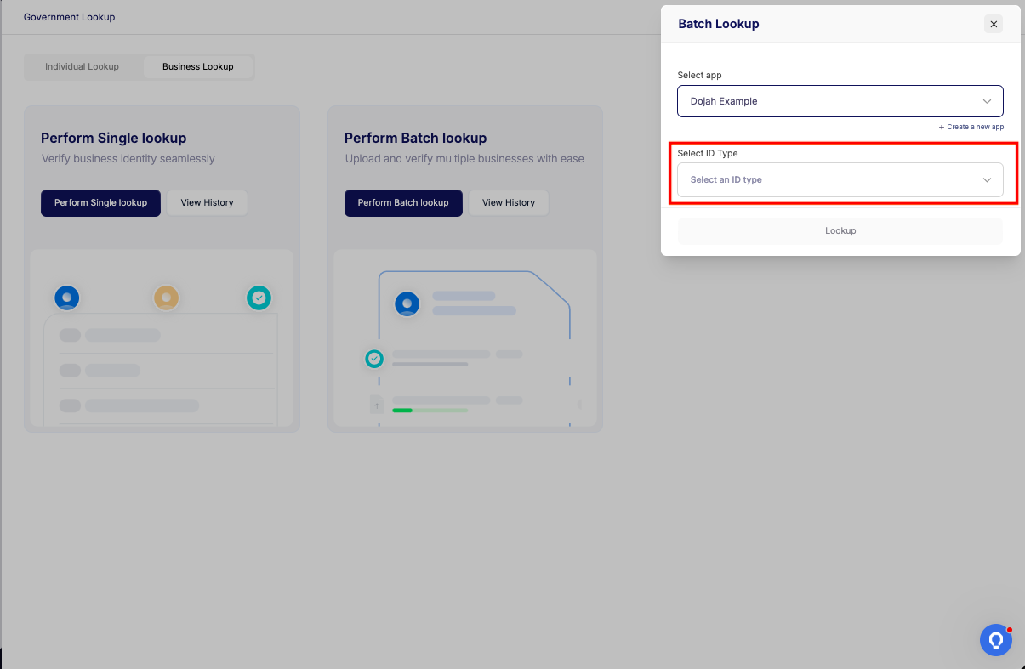Close the Batch Lookup panel

tap(994, 24)
